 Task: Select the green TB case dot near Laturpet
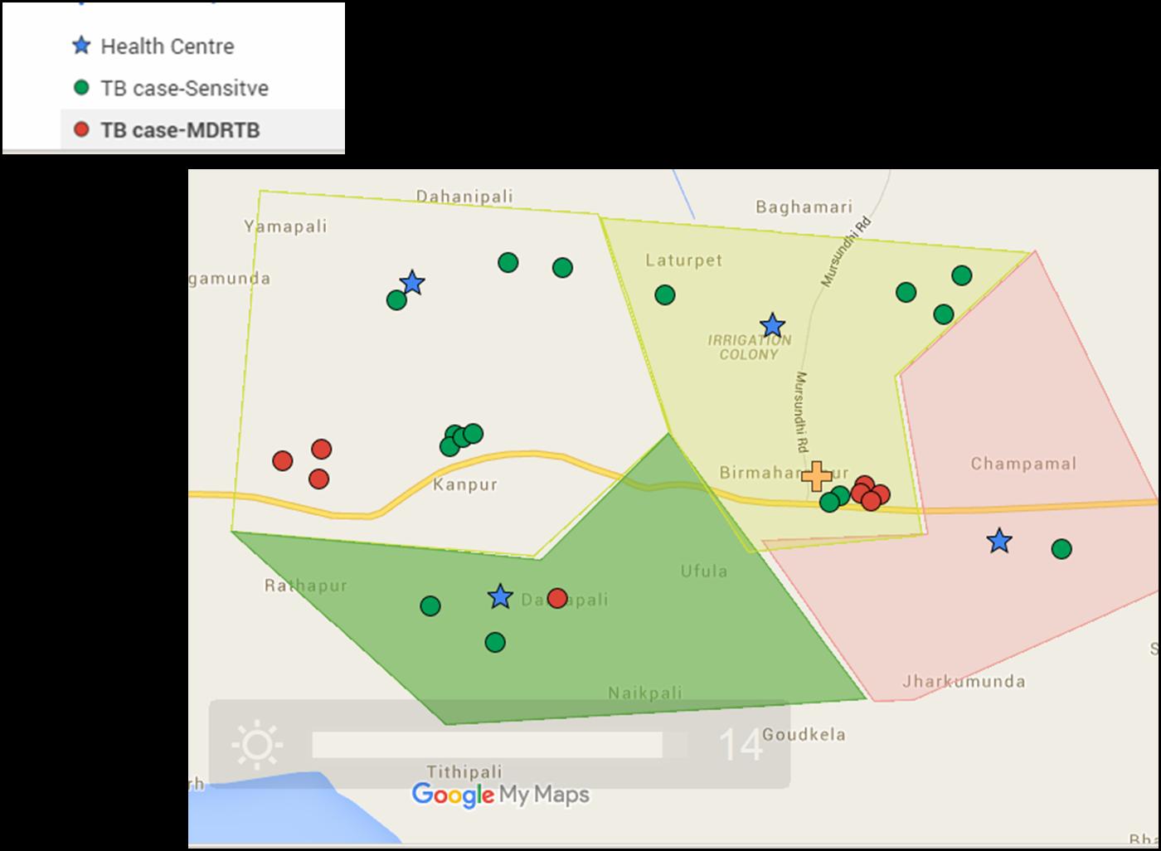[x=666, y=293]
